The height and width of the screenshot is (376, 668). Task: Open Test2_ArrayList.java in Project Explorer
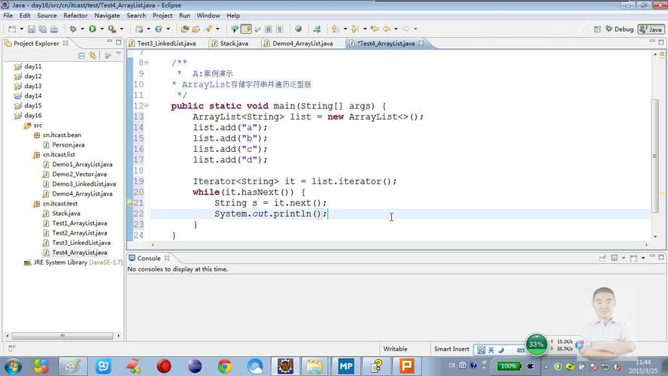pos(79,233)
